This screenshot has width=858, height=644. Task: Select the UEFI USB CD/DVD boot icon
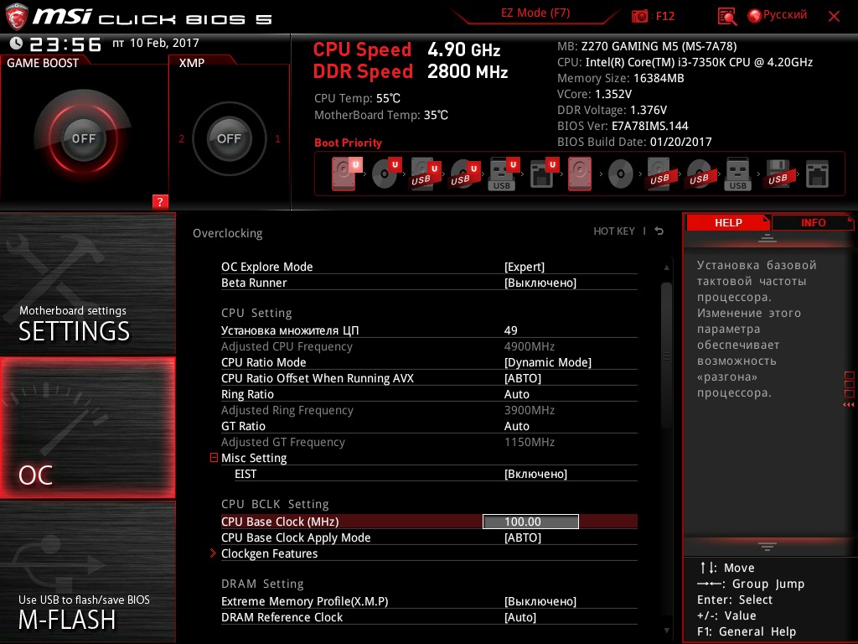coord(464,174)
